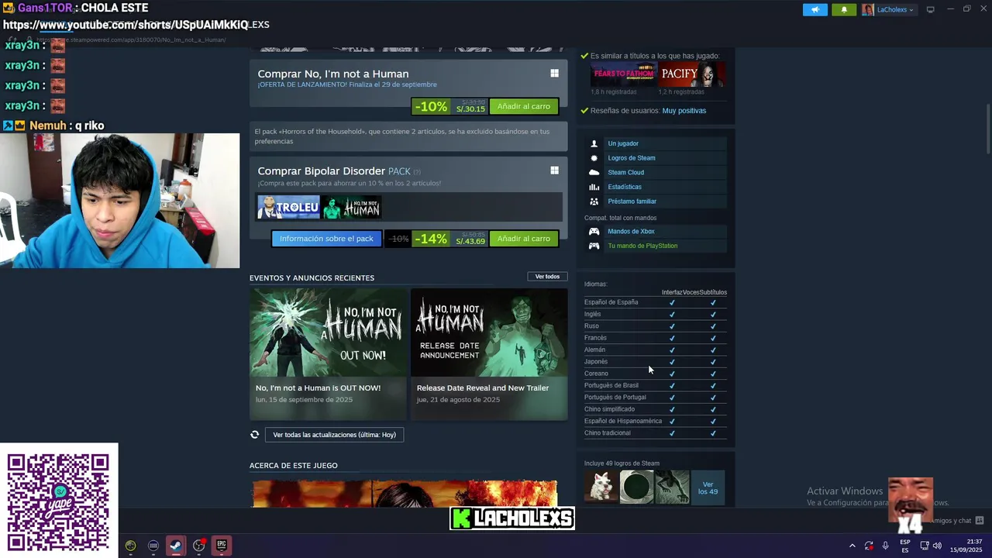Click Español de Hispanoamérica language row

point(656,421)
